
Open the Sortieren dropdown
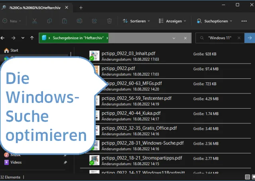click(x=136, y=21)
